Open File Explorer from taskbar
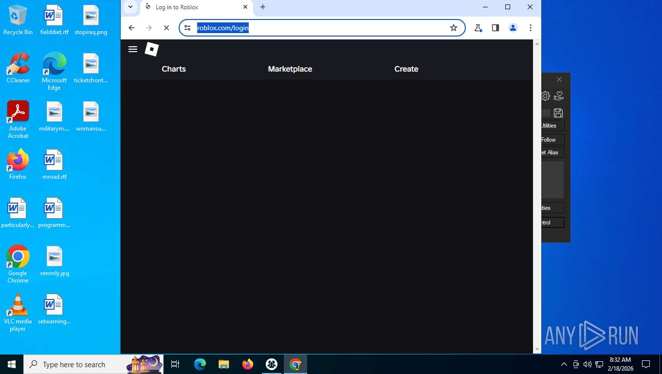This screenshot has width=662, height=374. pyautogui.click(x=224, y=364)
